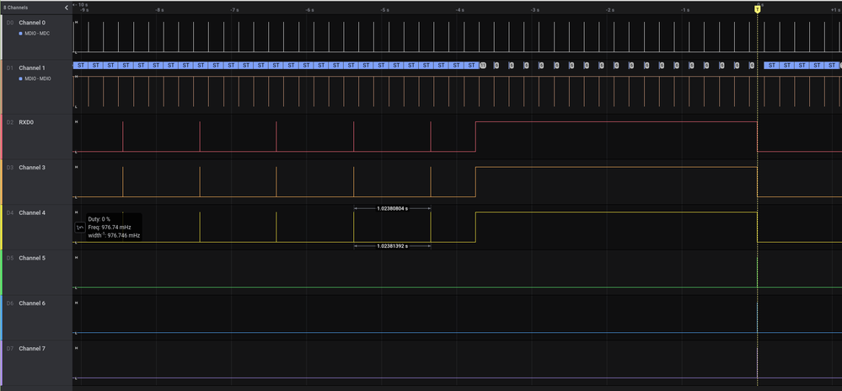The width and height of the screenshot is (842, 391).
Task: Click the -1 s time ruler label
Action: [x=685, y=10]
